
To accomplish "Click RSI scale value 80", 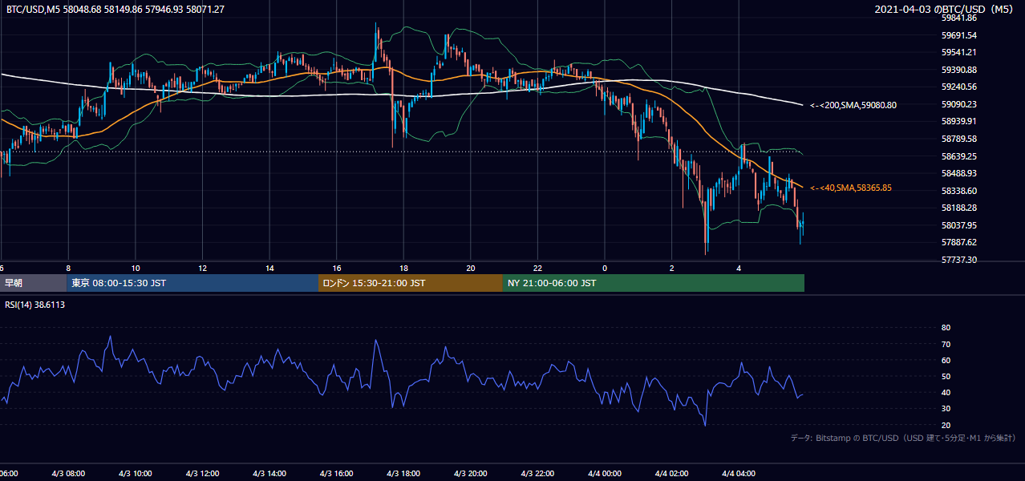I will tap(946, 328).
